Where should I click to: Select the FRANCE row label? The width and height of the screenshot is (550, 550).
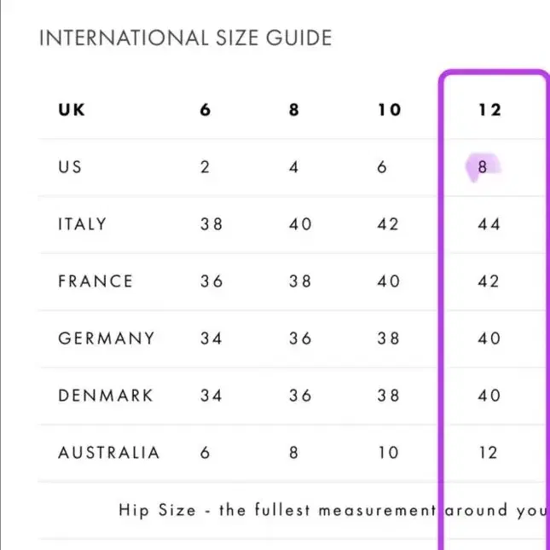(96, 281)
